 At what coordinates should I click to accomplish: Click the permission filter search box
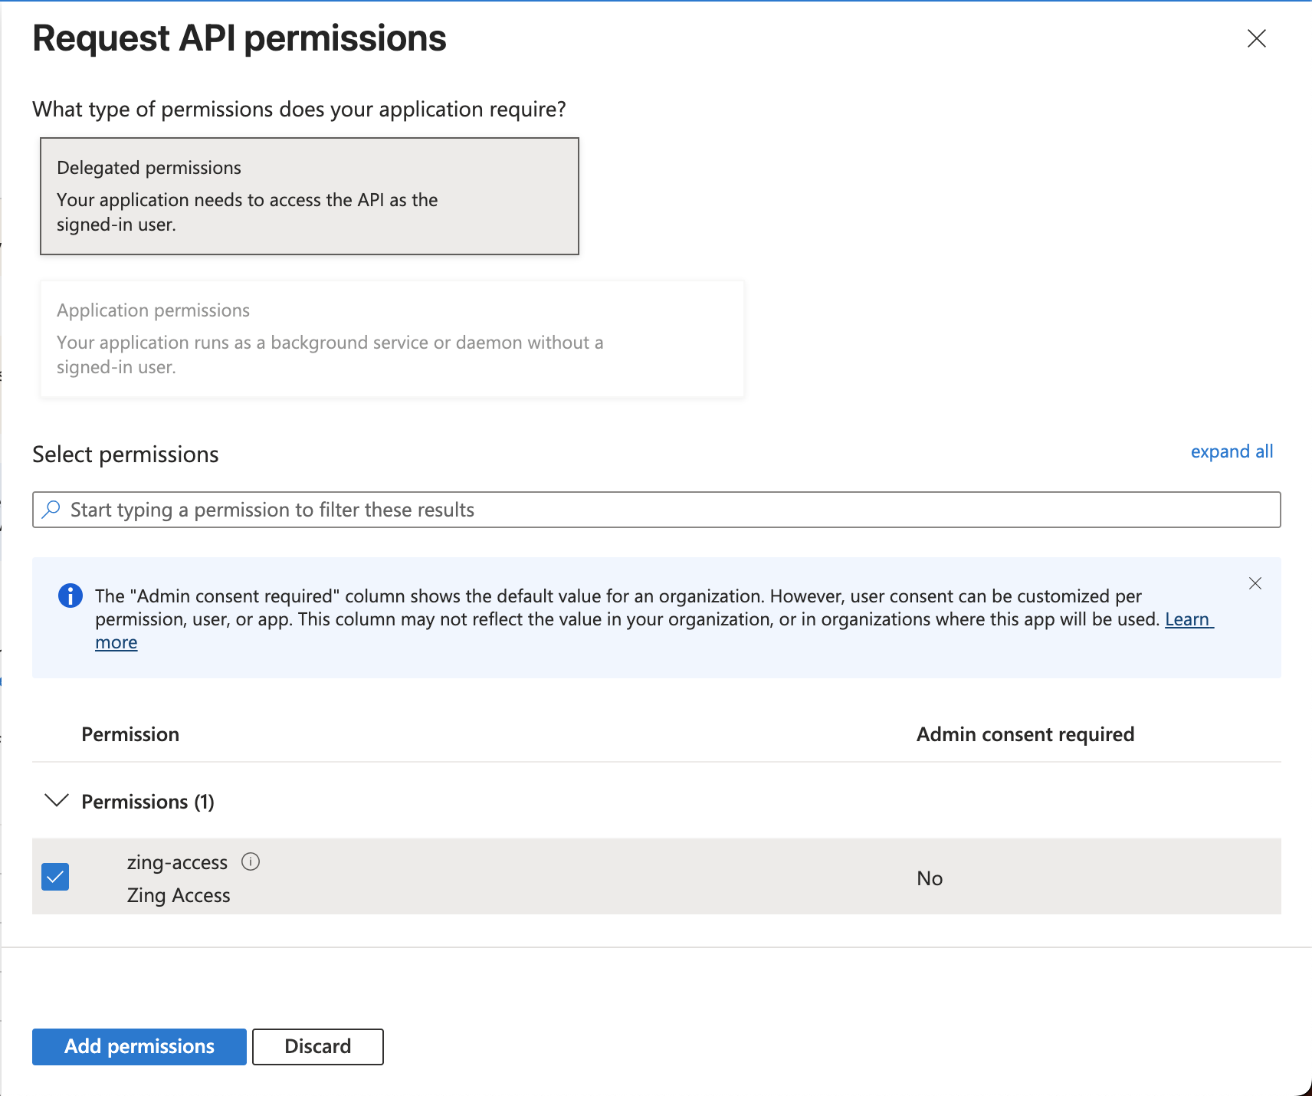click(x=656, y=510)
